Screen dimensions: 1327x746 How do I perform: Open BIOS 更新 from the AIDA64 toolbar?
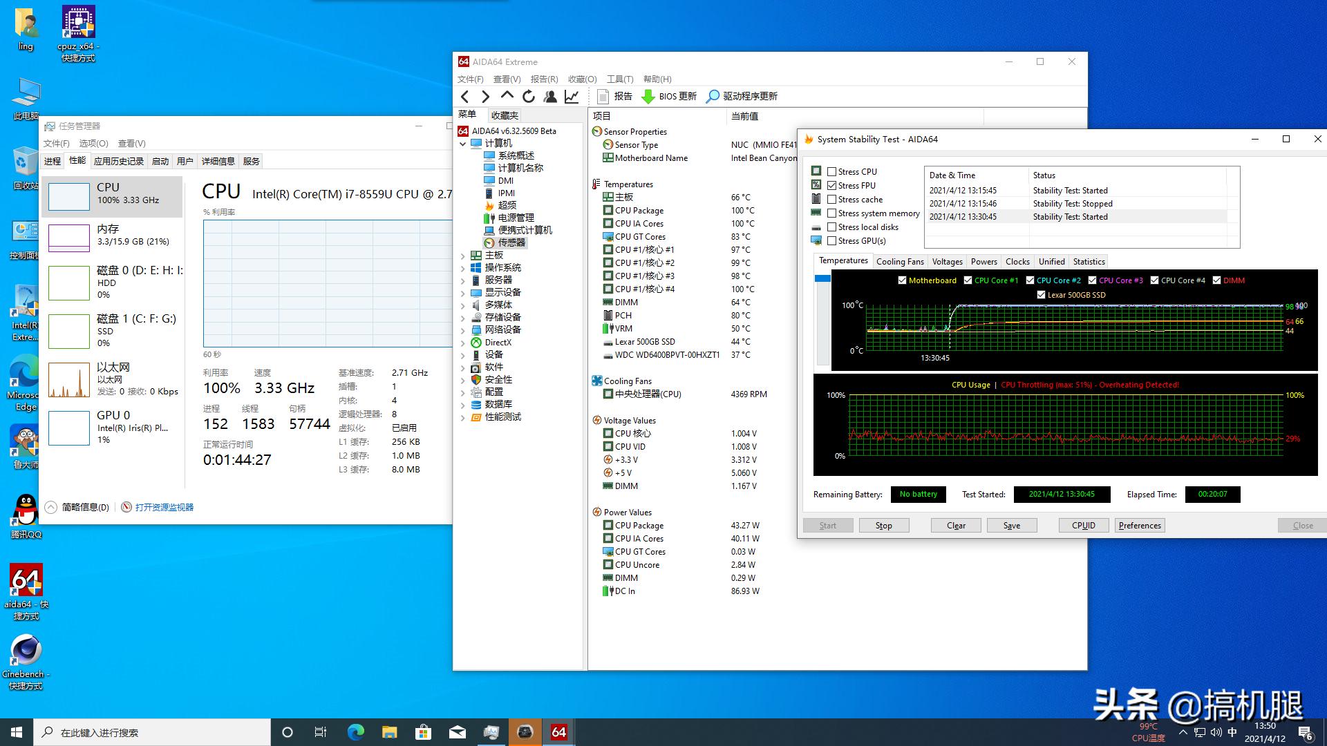tap(668, 96)
